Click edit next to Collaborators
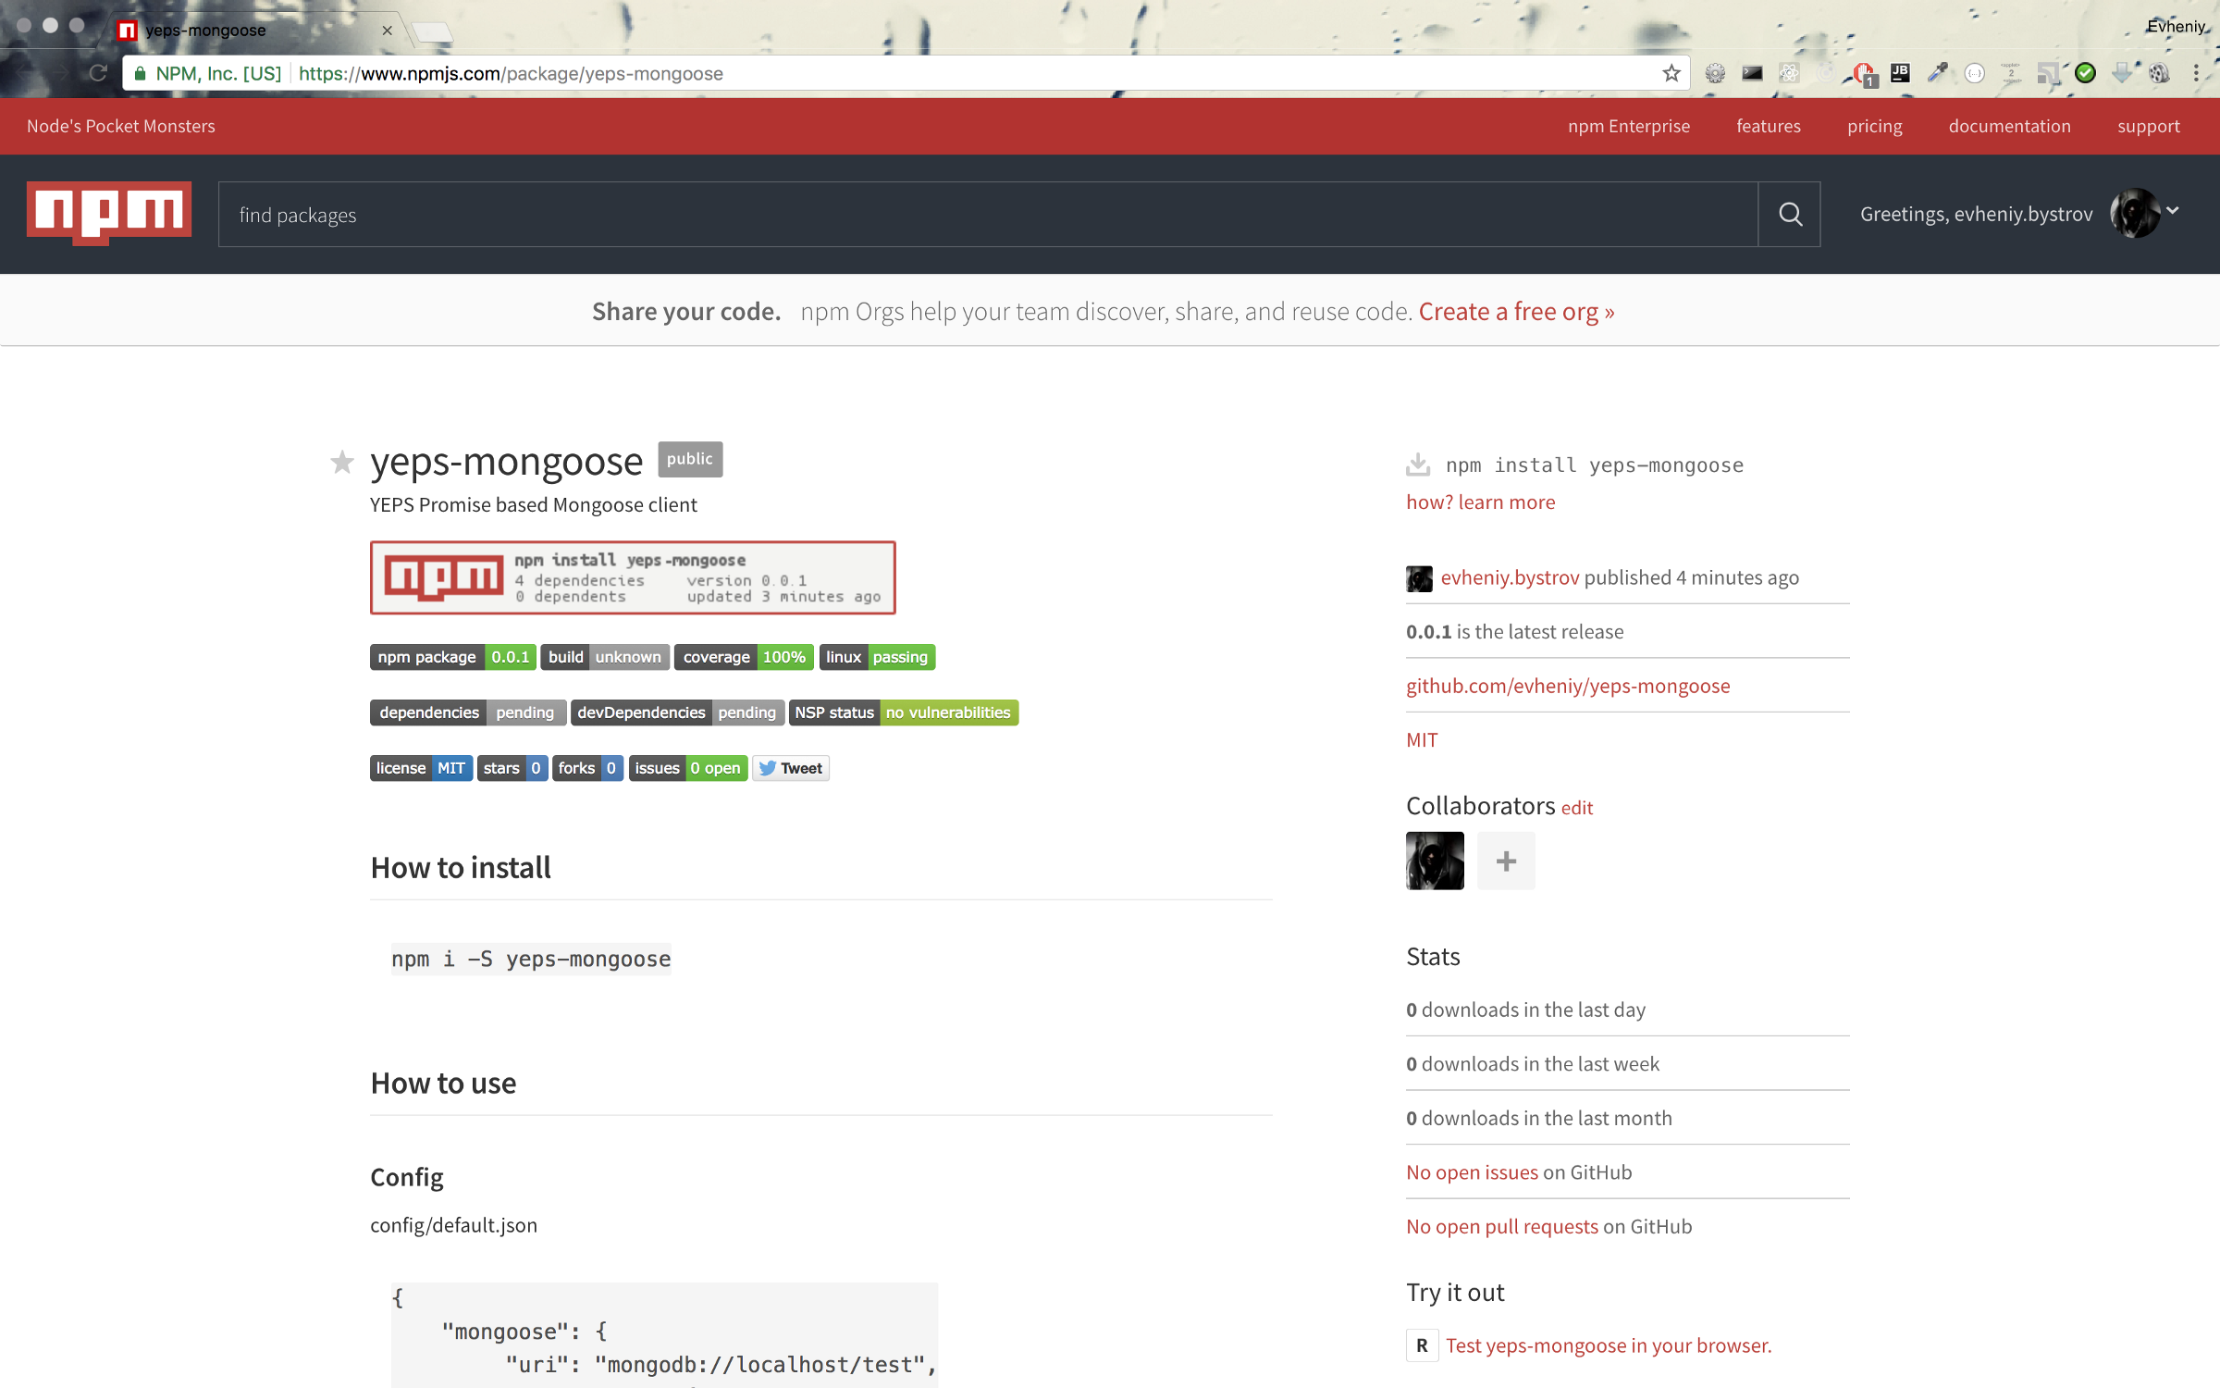 (x=1577, y=808)
